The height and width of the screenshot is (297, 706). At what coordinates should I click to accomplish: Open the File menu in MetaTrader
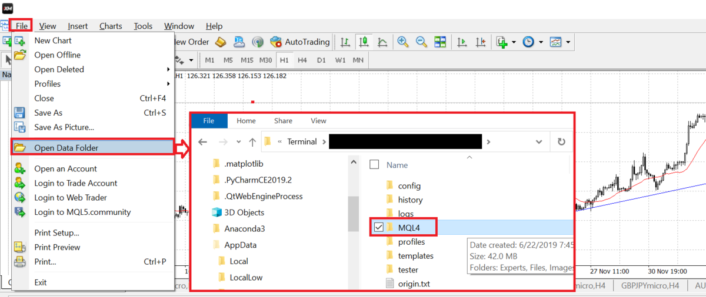22,26
